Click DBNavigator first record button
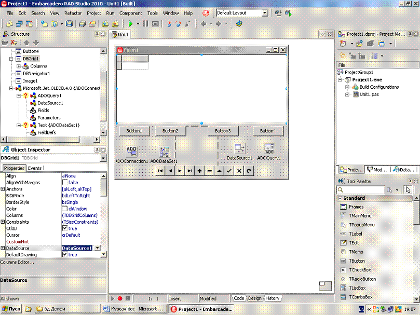This screenshot has width=420, height=315. (x=160, y=170)
